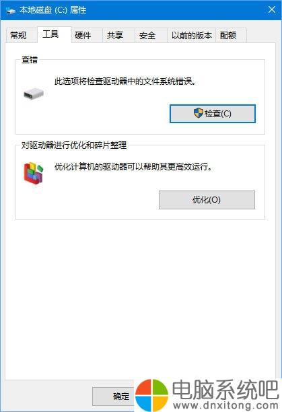Click the four-color Windows logo watermark
The height and width of the screenshot is (412, 282).
tap(151, 395)
